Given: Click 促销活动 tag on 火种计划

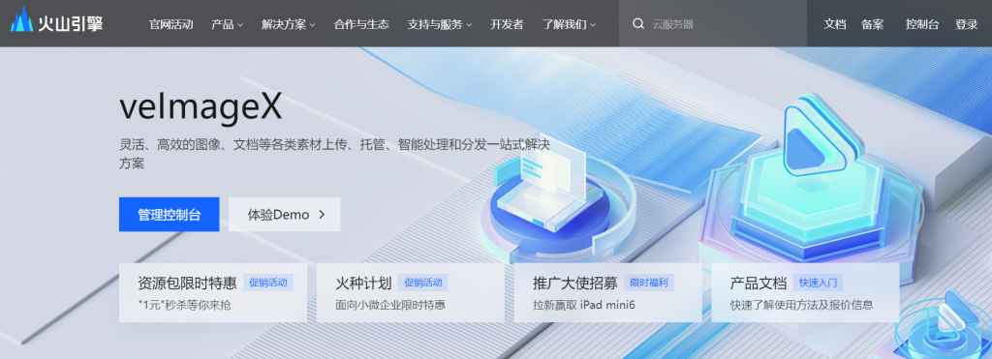Looking at the screenshot, I should pos(423,283).
